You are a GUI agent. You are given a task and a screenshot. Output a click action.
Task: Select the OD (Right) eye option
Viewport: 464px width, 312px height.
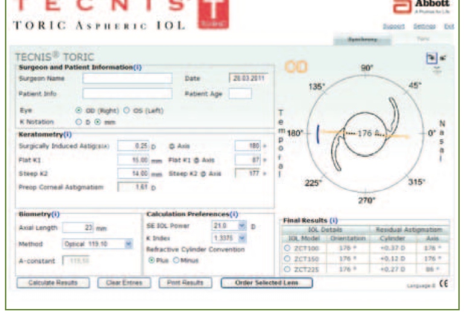79,111
